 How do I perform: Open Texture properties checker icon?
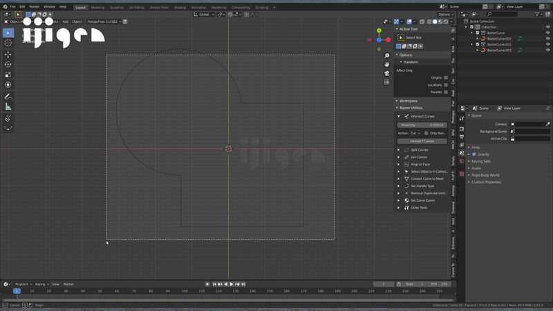pyautogui.click(x=462, y=174)
